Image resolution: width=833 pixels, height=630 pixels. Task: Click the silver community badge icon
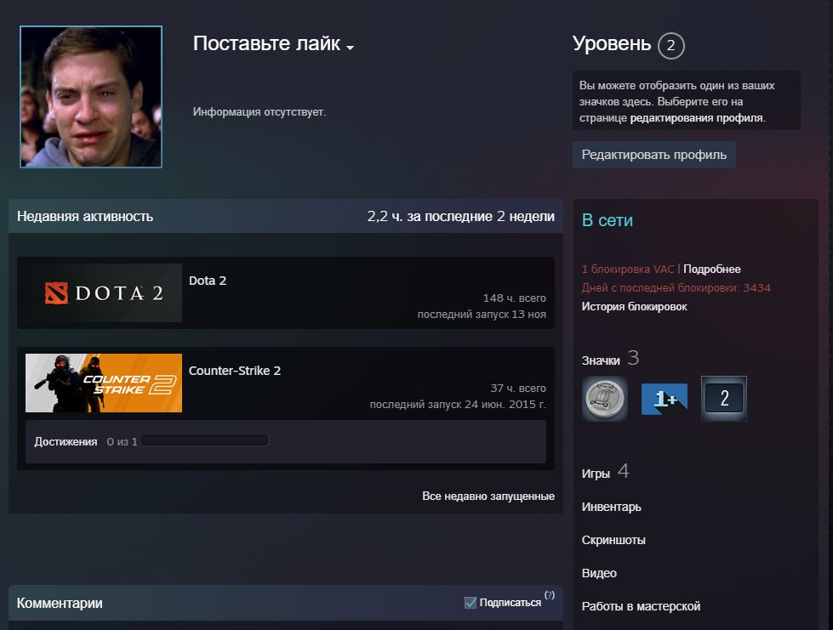[605, 398]
